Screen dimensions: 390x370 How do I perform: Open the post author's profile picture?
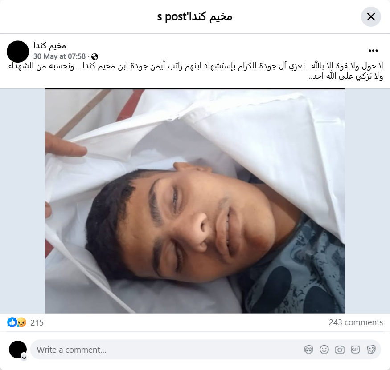click(18, 52)
